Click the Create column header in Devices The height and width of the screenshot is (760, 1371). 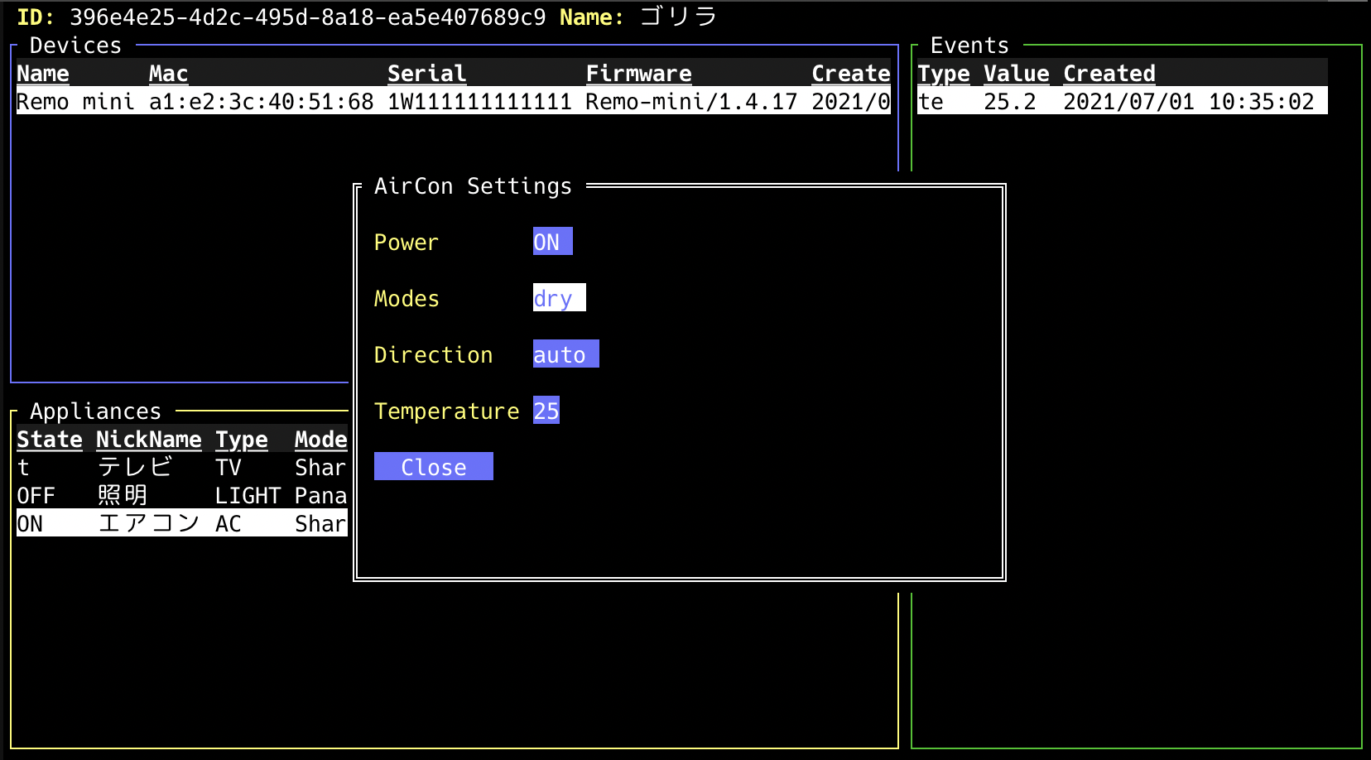(851, 73)
